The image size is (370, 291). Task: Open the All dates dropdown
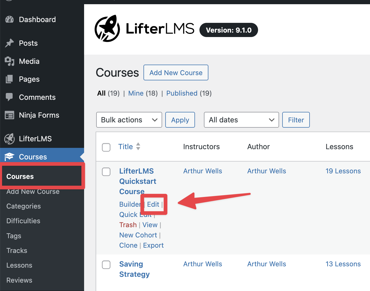coord(241,120)
